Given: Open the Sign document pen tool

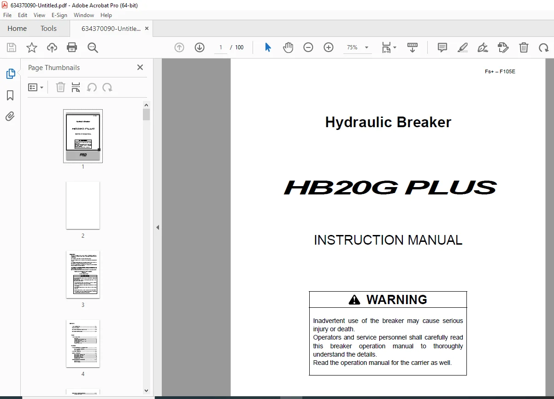Looking at the screenshot, I should click(483, 47).
